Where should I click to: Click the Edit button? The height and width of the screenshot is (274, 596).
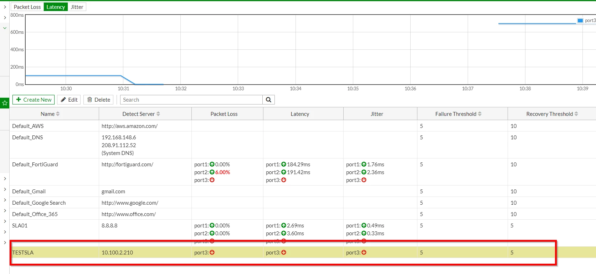(69, 100)
